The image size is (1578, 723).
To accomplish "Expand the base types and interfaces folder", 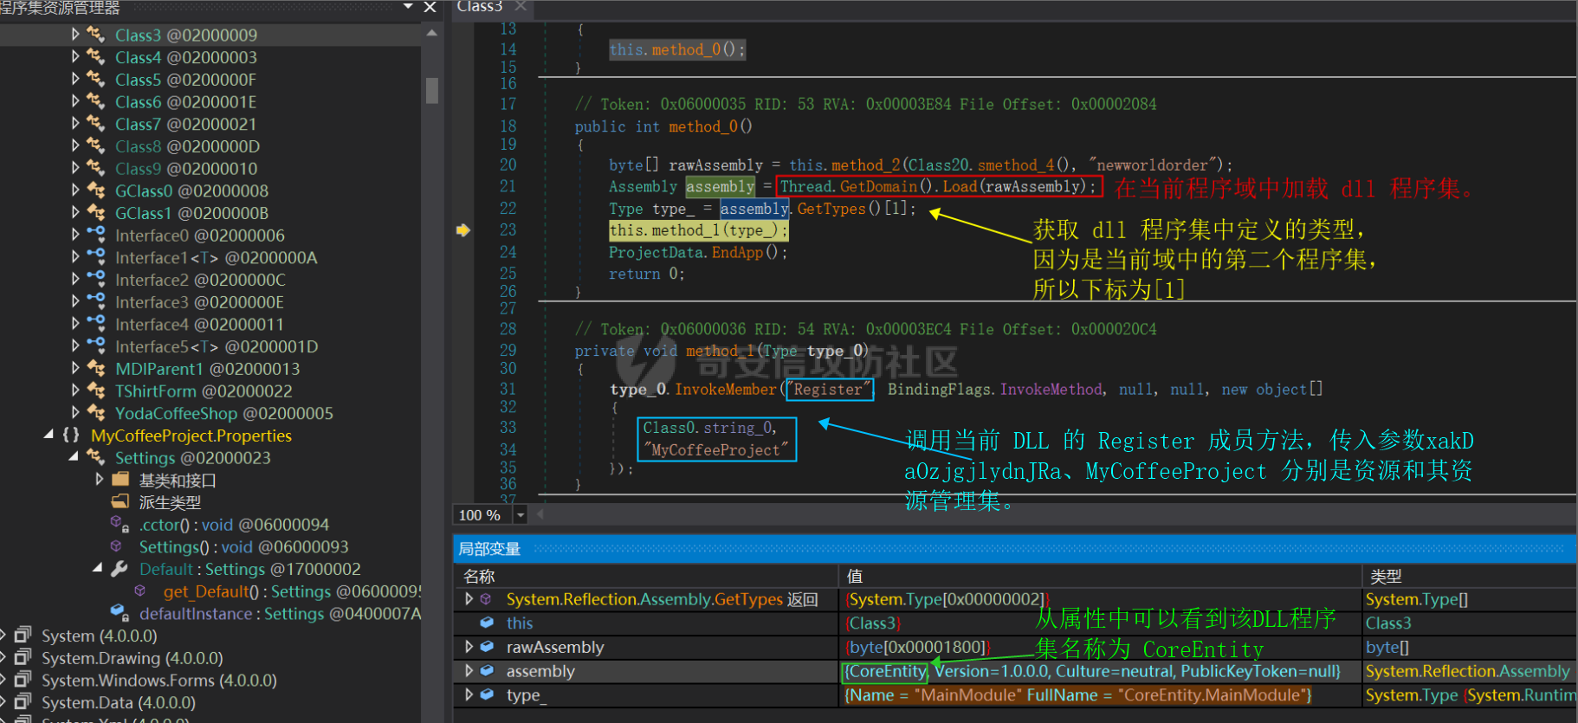I will click(x=99, y=480).
